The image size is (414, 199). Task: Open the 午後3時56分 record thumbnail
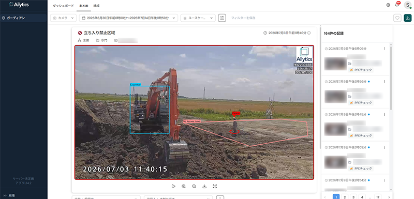pyautogui.click(x=335, y=97)
